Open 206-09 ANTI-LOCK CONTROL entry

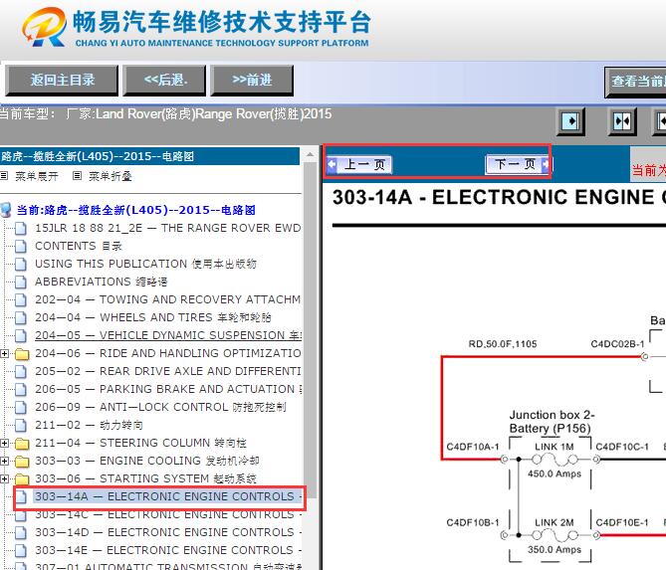point(160,407)
